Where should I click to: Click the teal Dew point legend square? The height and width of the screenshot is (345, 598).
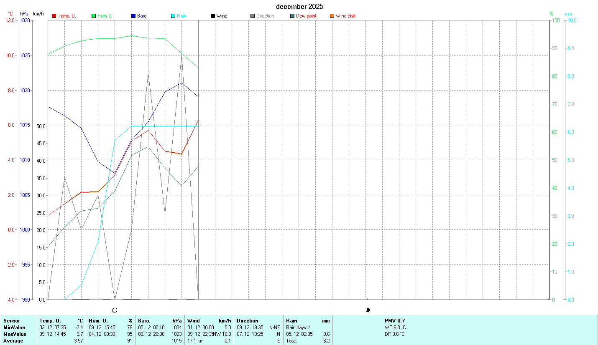[292, 16]
